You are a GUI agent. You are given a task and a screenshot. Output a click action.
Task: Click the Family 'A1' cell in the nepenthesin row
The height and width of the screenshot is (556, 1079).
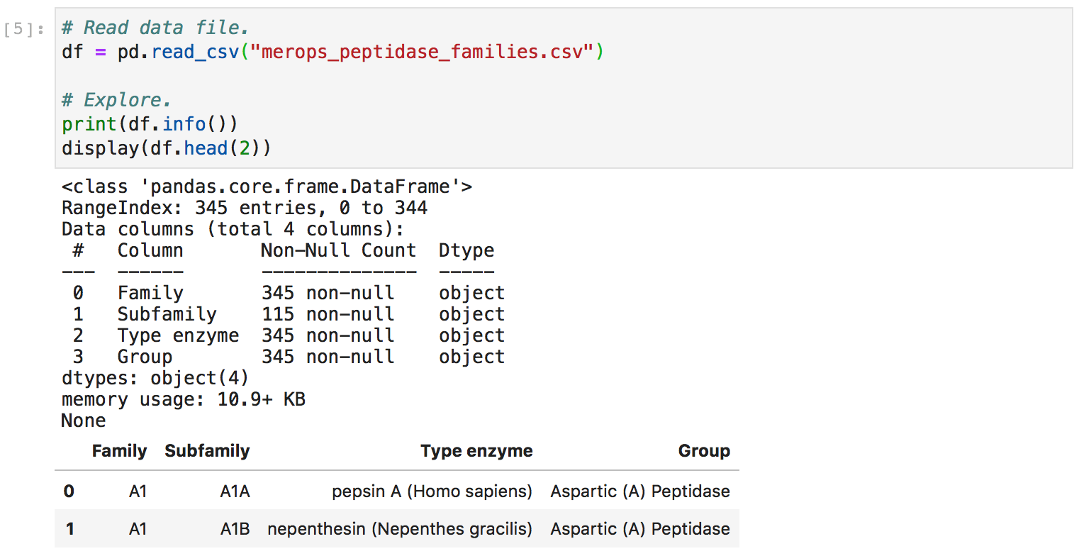point(138,529)
